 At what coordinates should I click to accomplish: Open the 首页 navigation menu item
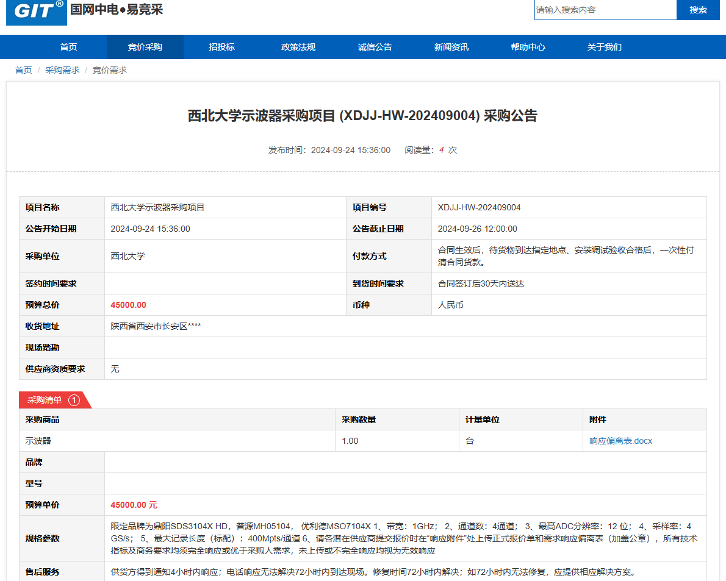point(68,47)
